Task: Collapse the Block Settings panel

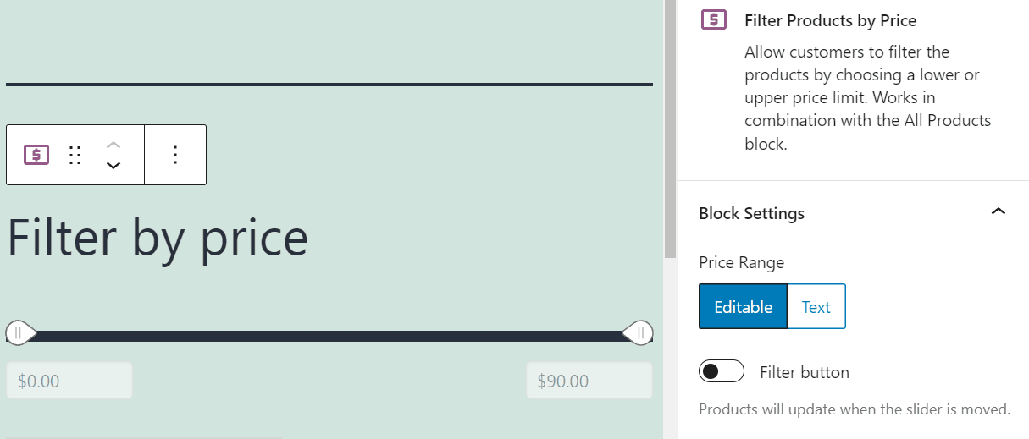Action: click(x=999, y=212)
